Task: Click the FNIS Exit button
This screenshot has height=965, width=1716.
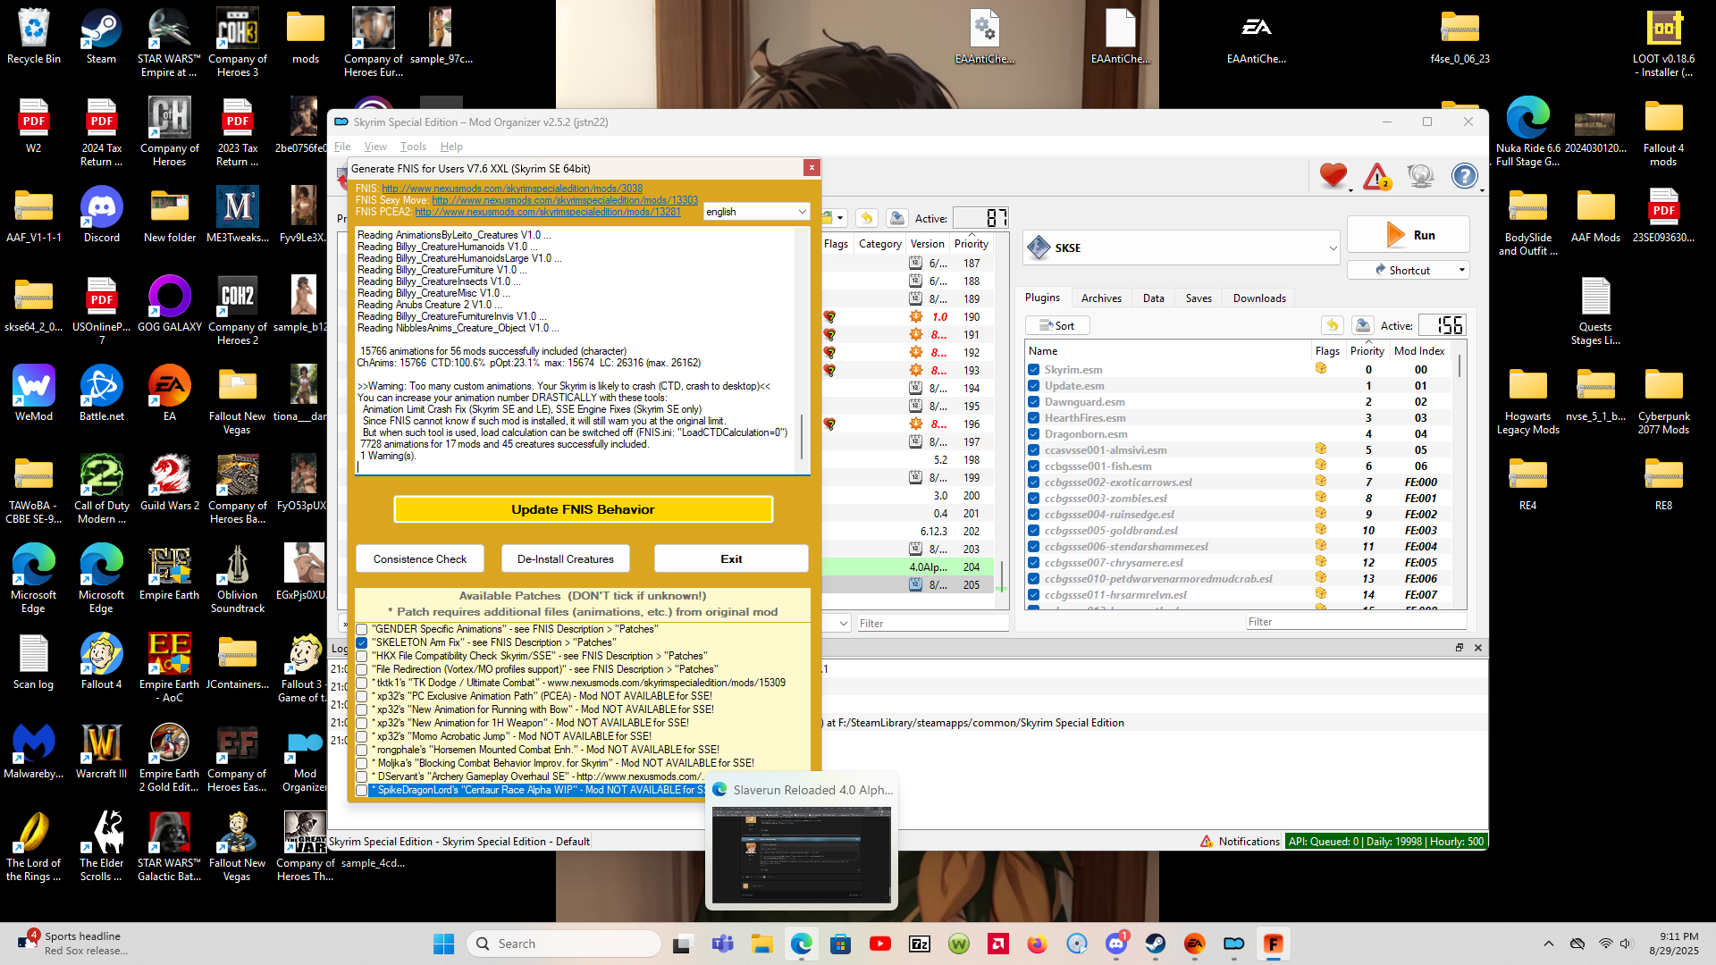Action: coord(731,559)
